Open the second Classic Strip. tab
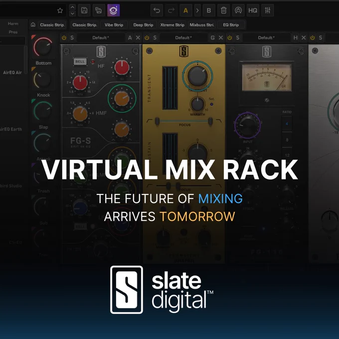Screen dimensions: 339x339 [x=85, y=25]
